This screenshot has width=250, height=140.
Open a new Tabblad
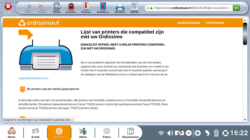coord(57,8)
